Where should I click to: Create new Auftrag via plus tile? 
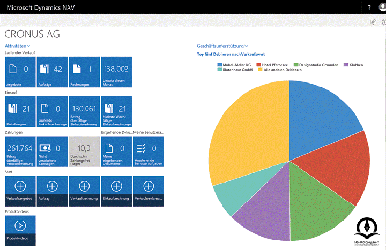(x=52, y=191)
